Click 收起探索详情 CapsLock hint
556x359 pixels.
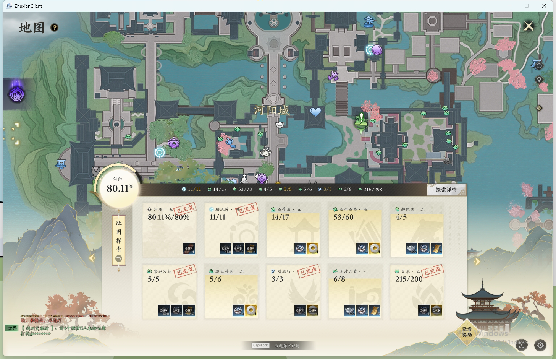click(278, 345)
